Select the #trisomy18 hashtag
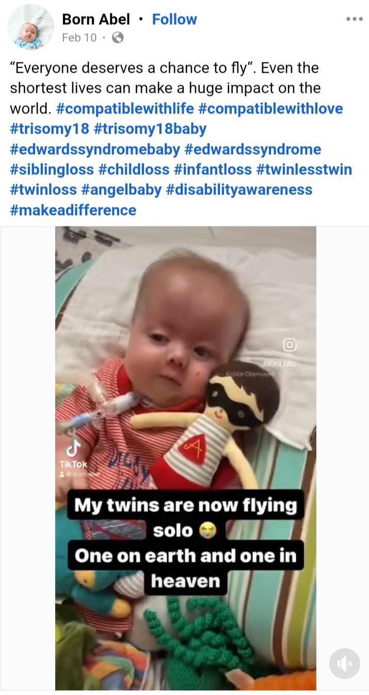This screenshot has width=369, height=695. pos(50,129)
